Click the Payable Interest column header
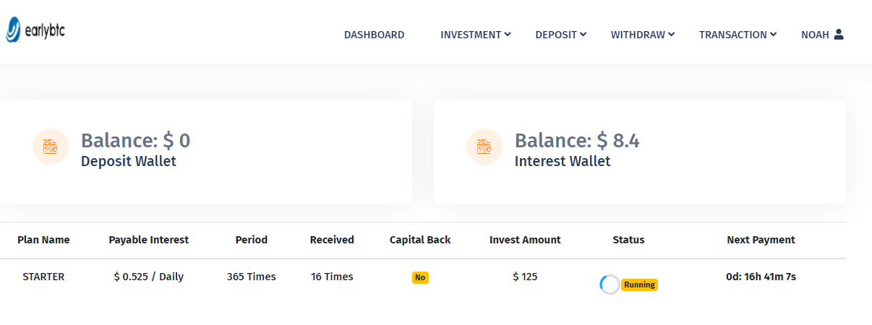Screen dimensions: 872x325 pos(149,240)
